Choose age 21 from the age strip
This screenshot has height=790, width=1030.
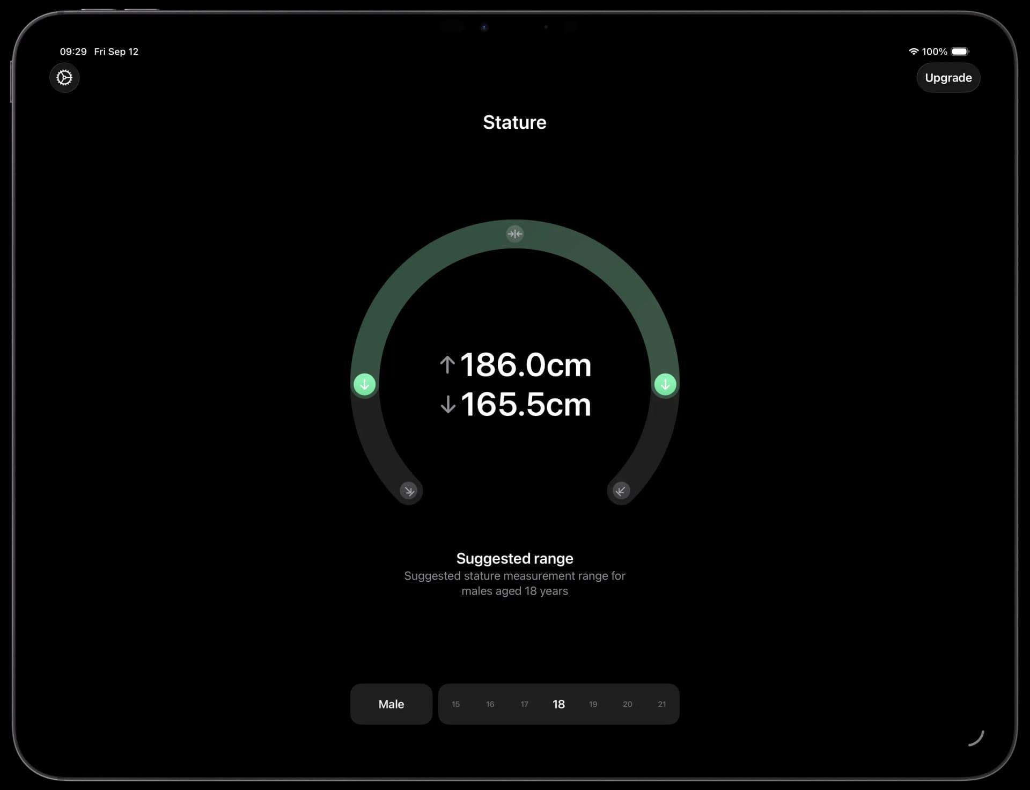click(661, 704)
